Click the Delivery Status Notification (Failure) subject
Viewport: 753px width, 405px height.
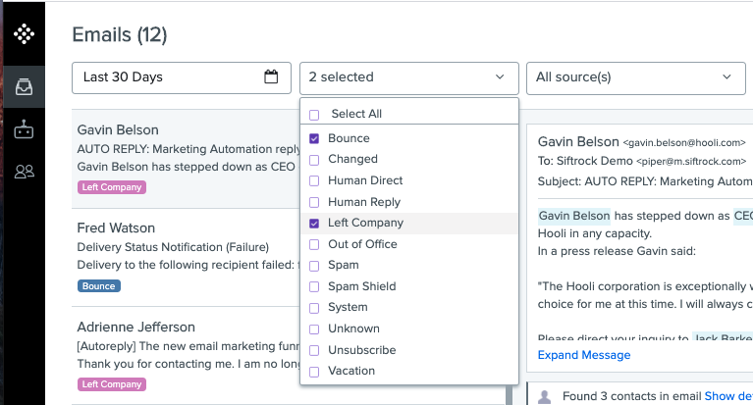173,247
